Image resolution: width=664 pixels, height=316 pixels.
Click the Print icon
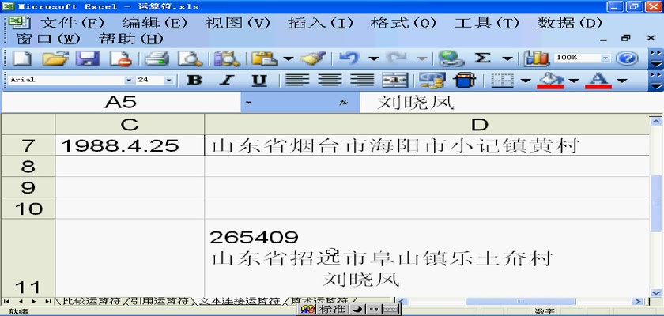pos(157,58)
